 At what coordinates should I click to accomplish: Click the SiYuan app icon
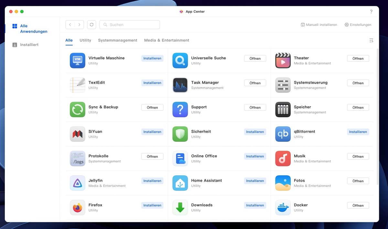[77, 134]
